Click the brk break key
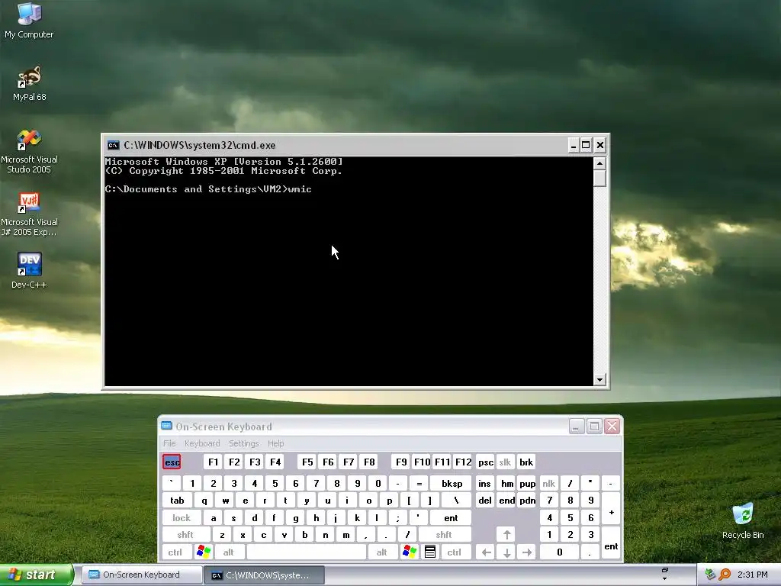Image resolution: width=781 pixels, height=586 pixels. click(526, 462)
